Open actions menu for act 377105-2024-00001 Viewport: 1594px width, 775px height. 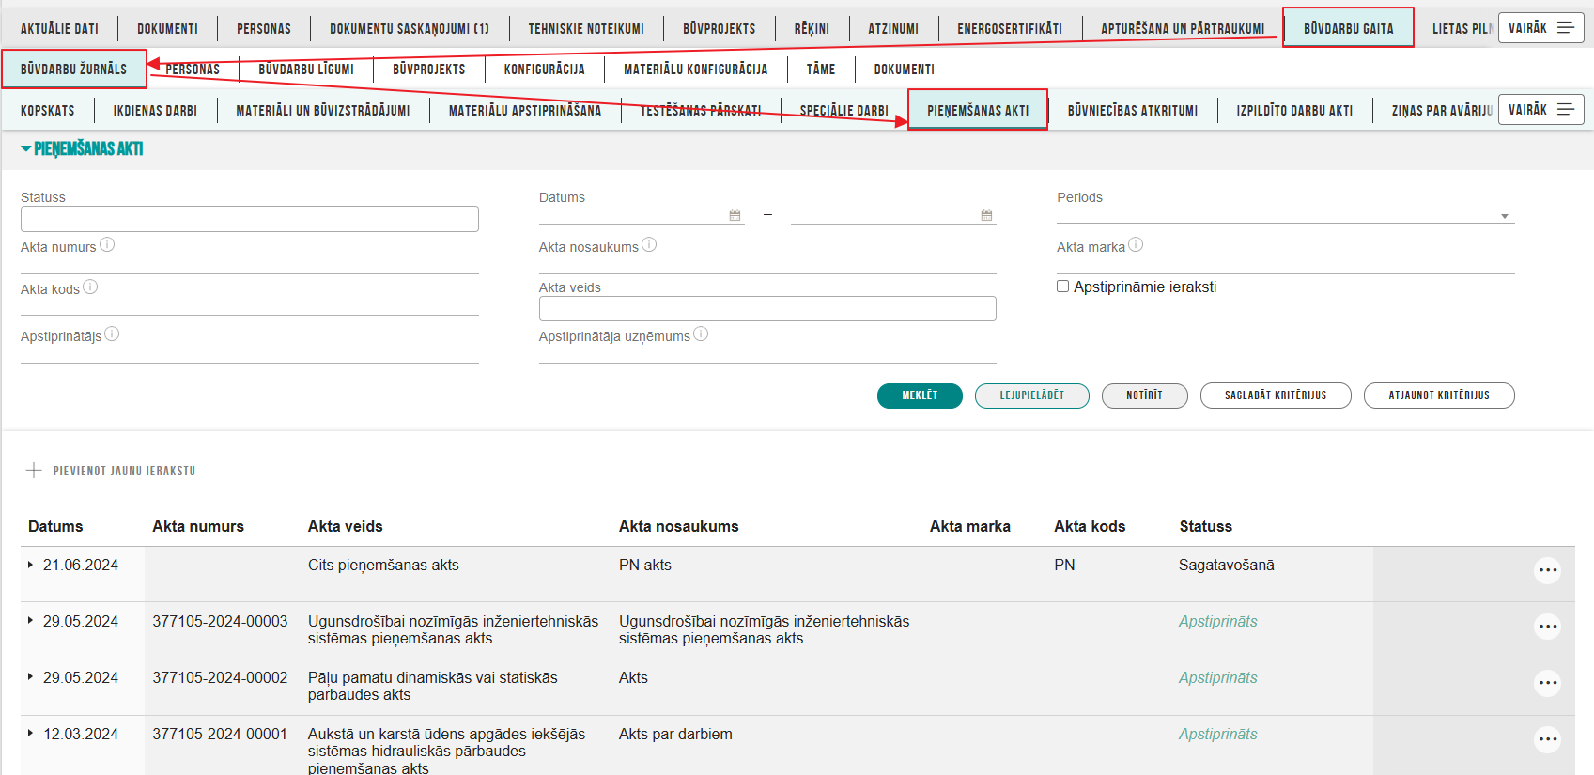coord(1547,739)
